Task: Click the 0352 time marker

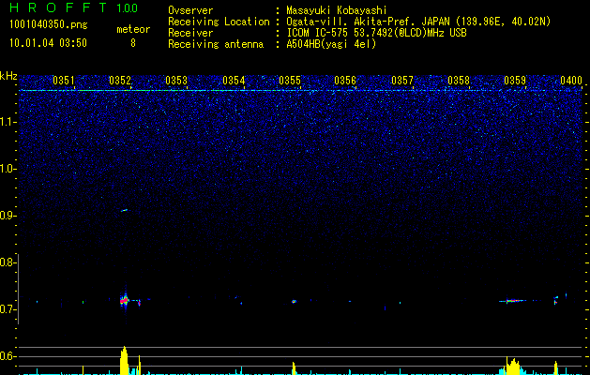Action: (x=120, y=81)
